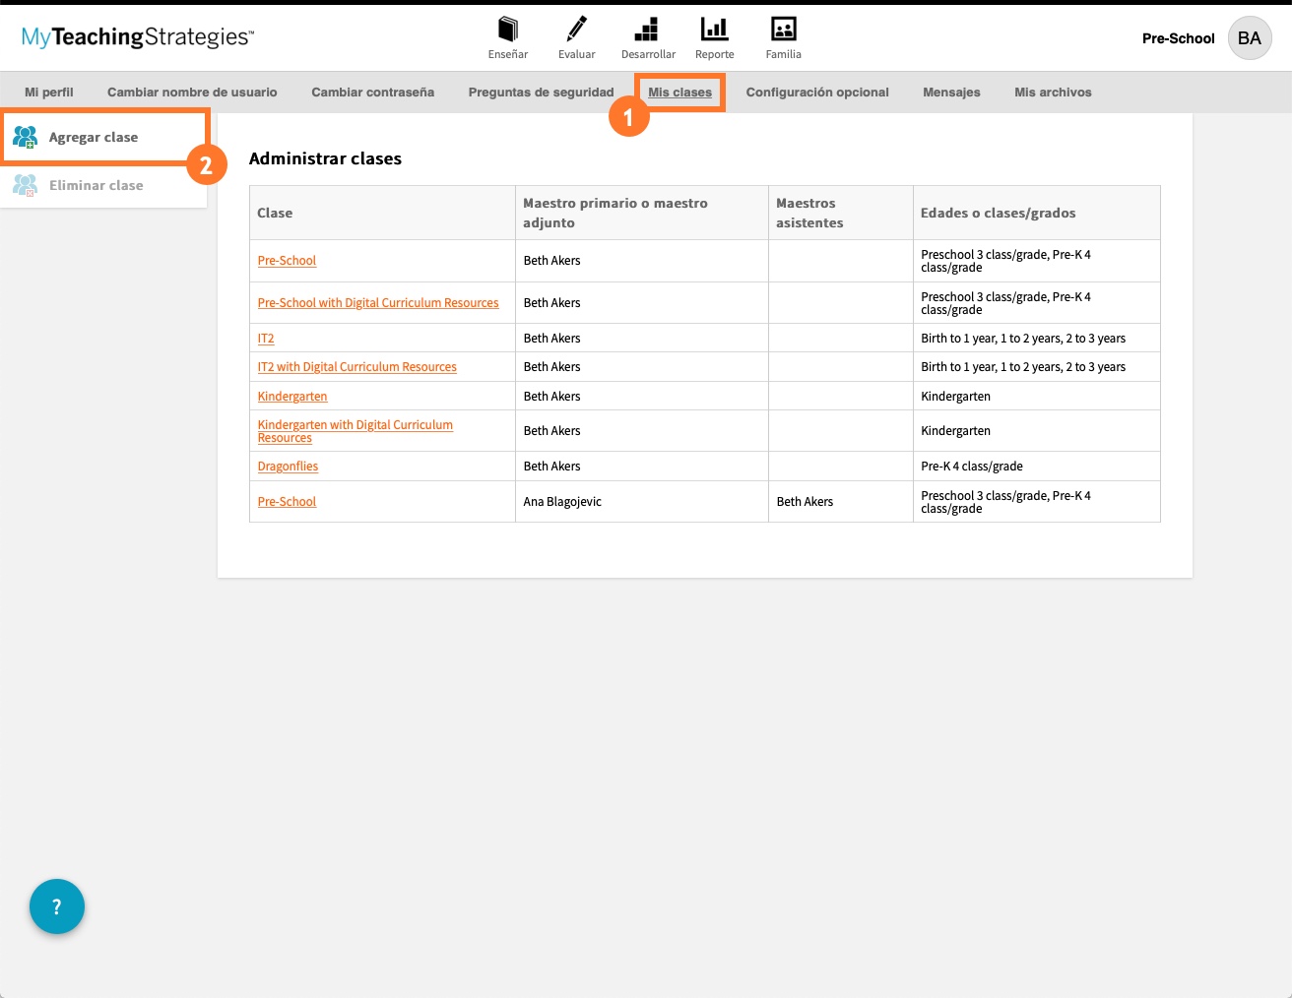This screenshot has width=1292, height=998.
Task: Open the help question mark bubble
Action: 56,905
